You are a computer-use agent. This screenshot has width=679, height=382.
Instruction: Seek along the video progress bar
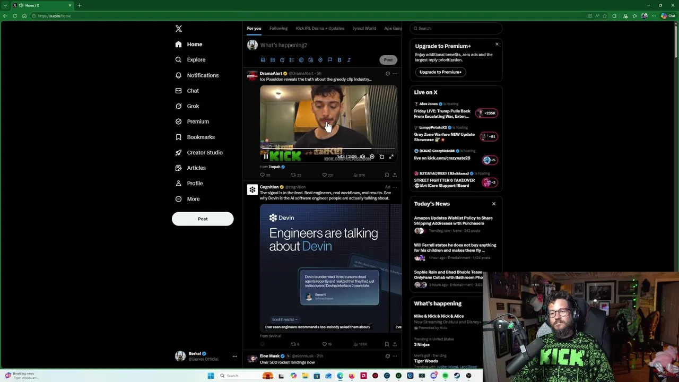coord(328,149)
